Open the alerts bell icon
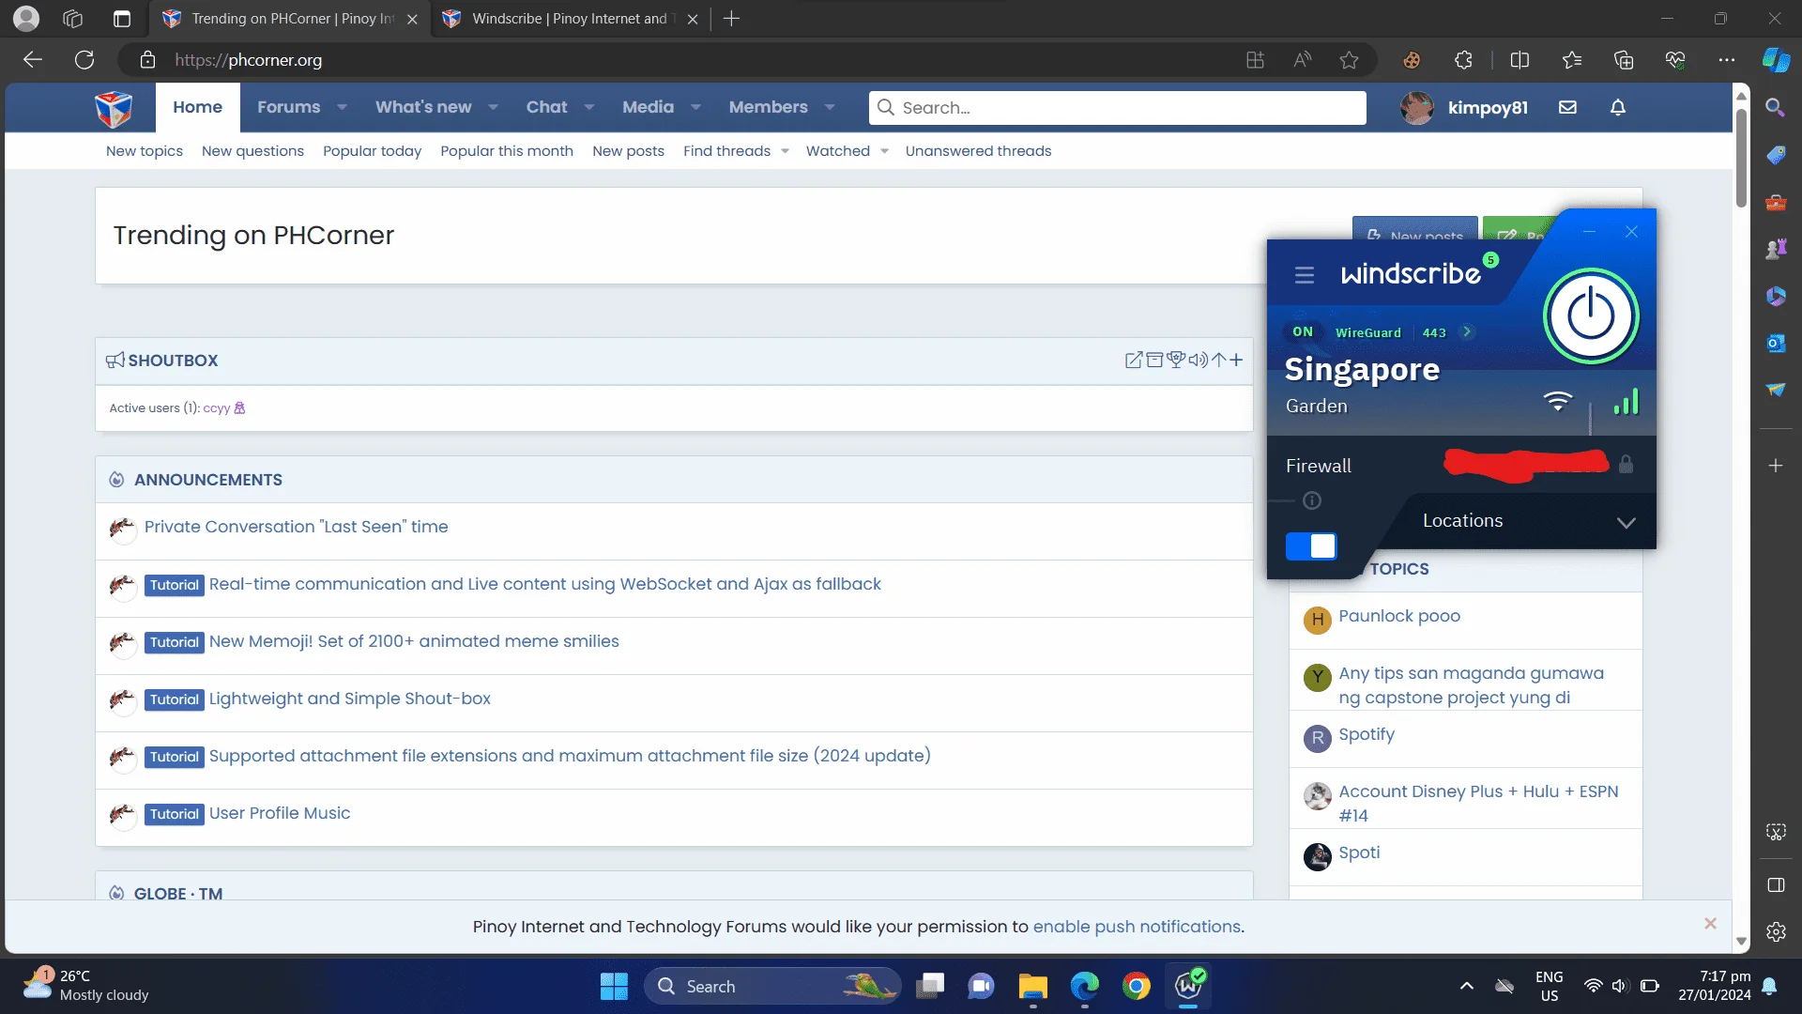This screenshot has height=1014, width=1802. 1617,107
